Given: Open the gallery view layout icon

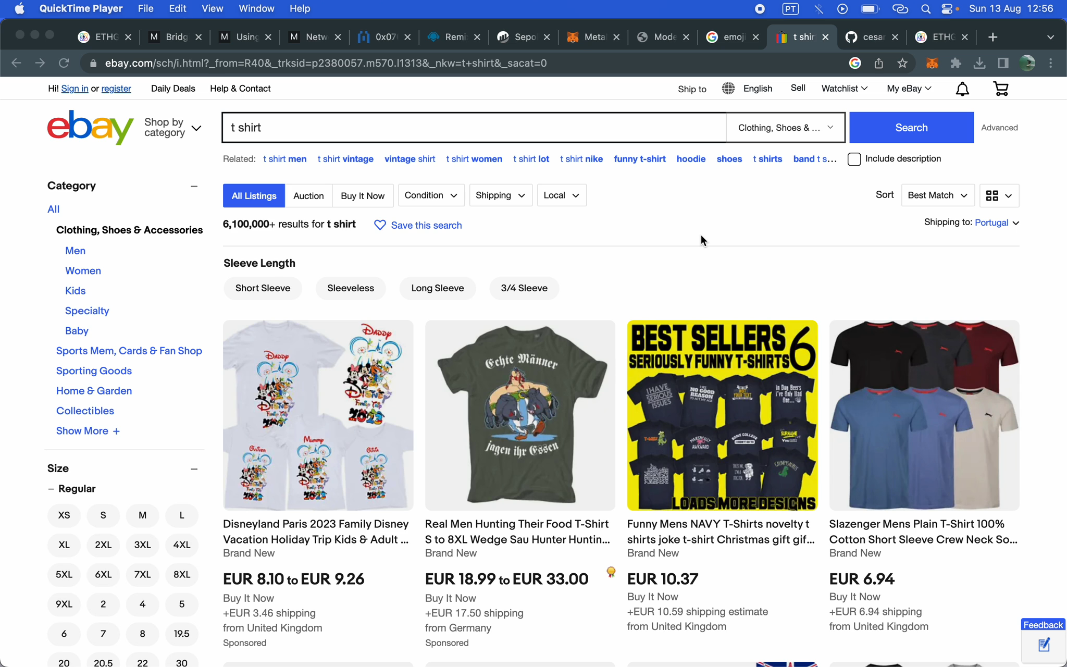Looking at the screenshot, I should (x=999, y=195).
